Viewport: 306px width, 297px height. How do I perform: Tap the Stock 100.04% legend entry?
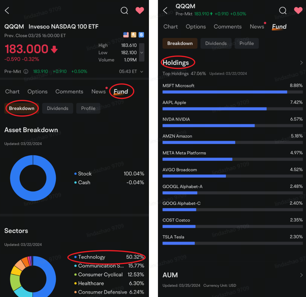[x=109, y=174]
